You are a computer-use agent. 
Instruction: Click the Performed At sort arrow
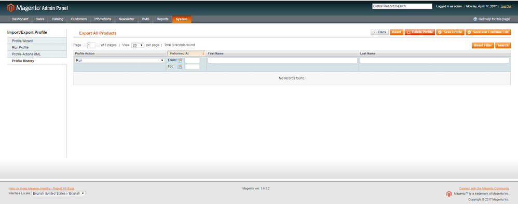point(203,53)
